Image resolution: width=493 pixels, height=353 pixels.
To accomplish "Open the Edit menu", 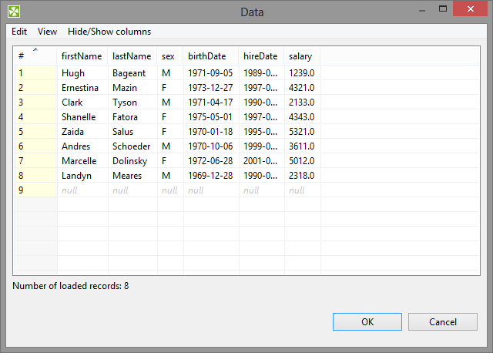I will coord(19,32).
